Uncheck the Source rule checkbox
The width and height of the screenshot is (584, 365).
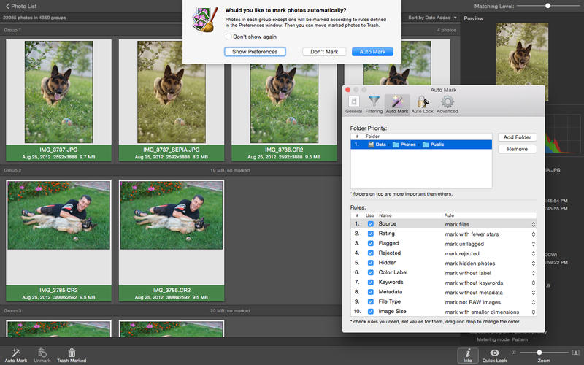coord(370,224)
